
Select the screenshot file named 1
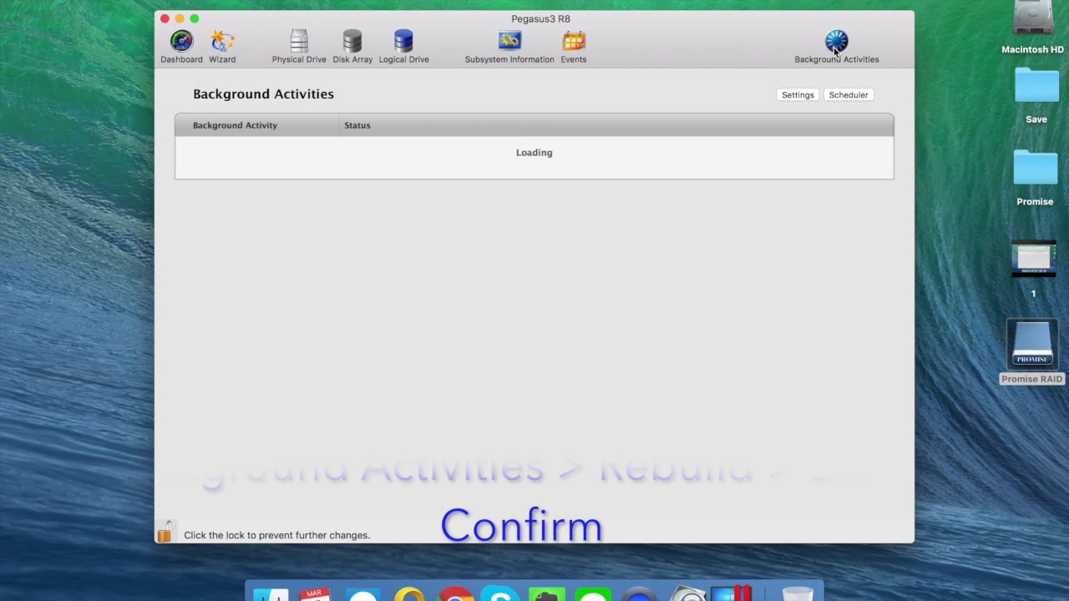pos(1033,270)
